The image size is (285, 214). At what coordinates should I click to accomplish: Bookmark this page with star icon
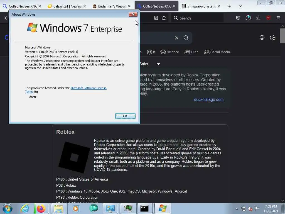click(x=164, y=18)
